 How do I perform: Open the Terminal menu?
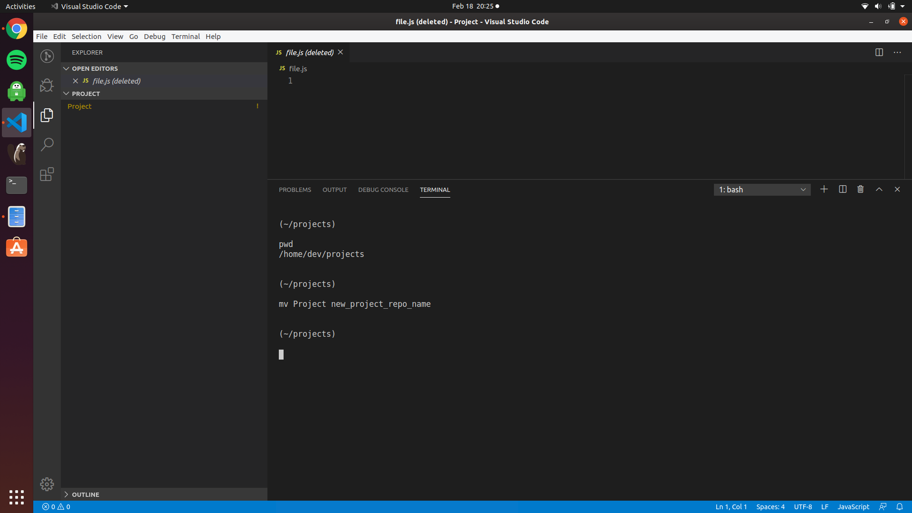(x=185, y=36)
